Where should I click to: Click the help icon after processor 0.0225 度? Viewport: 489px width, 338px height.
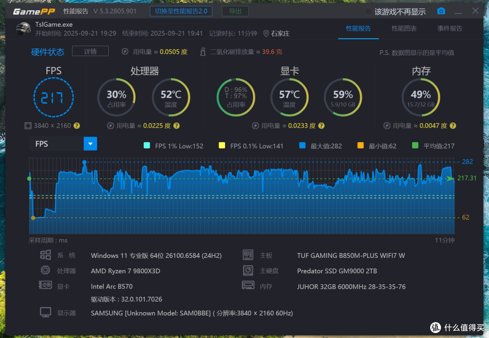(177, 125)
